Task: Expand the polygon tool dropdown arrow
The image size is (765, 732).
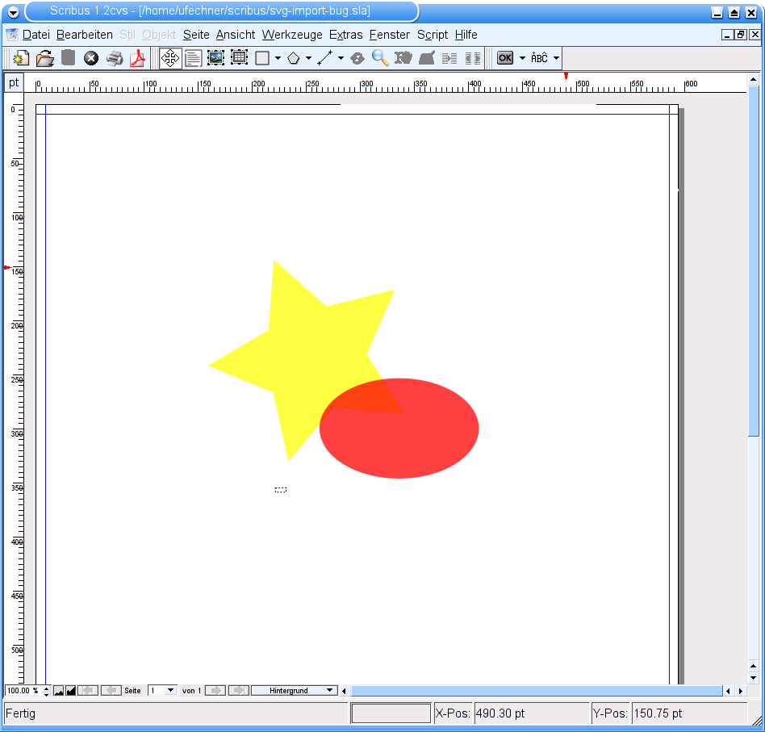Action: coord(309,58)
